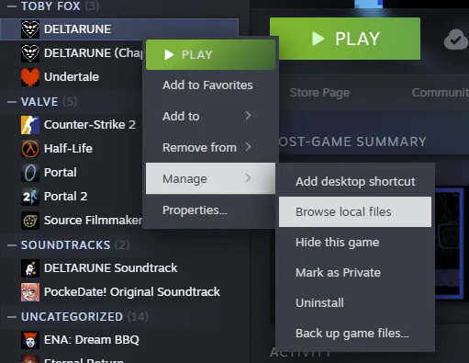Collapse the UNCATEGORIZED section
This screenshot has height=363, width=469.
tap(12, 317)
